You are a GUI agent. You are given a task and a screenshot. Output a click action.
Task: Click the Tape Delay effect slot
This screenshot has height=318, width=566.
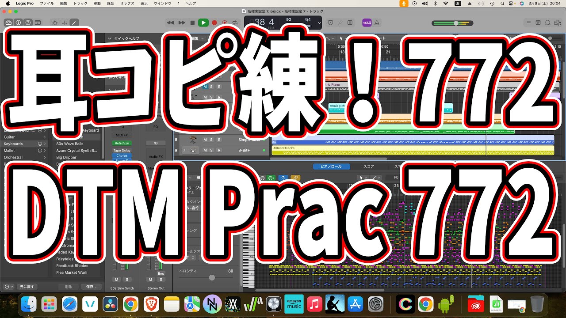tap(122, 151)
